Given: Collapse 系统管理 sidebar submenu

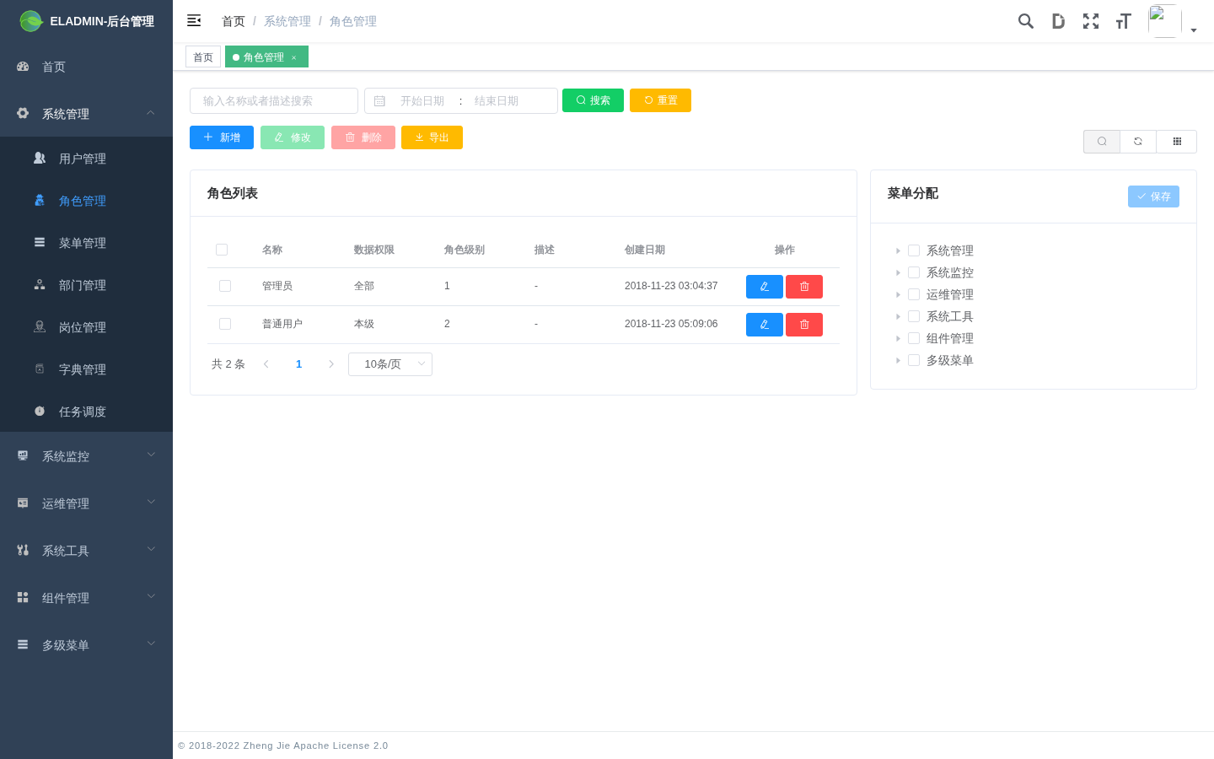Looking at the screenshot, I should tap(86, 114).
